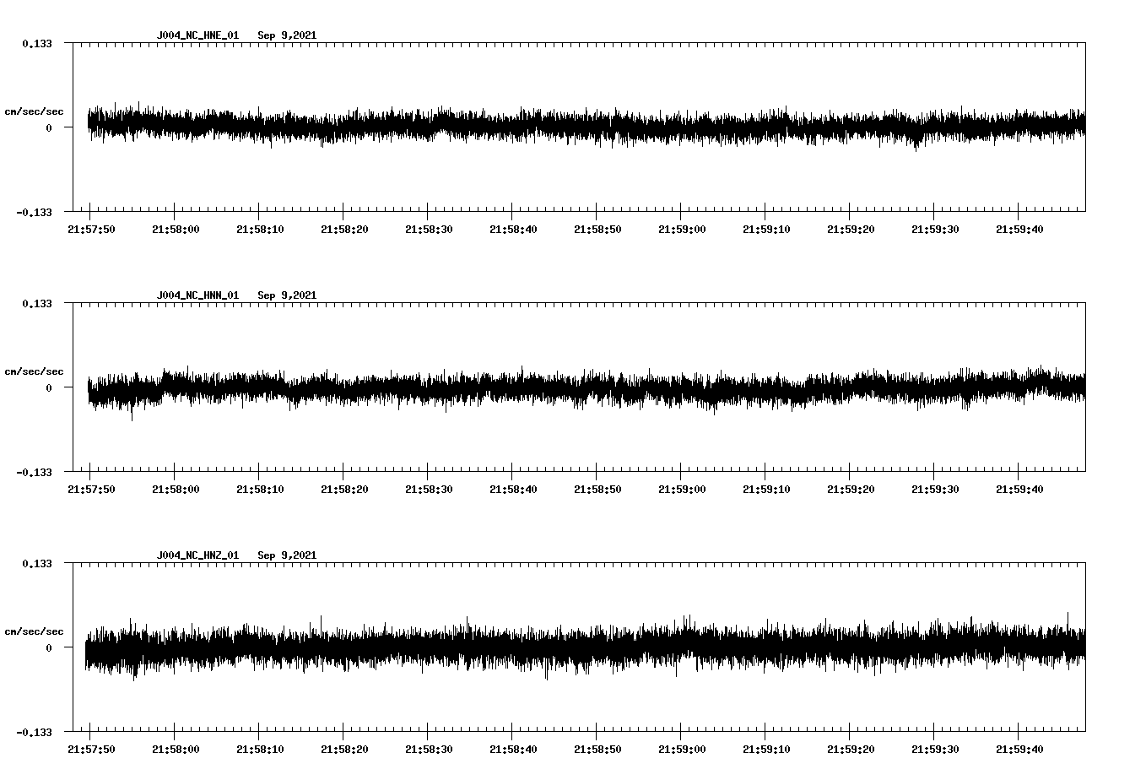Click the J004_NC_HNN_01 channel title
The image size is (1146, 780).
[x=197, y=295]
